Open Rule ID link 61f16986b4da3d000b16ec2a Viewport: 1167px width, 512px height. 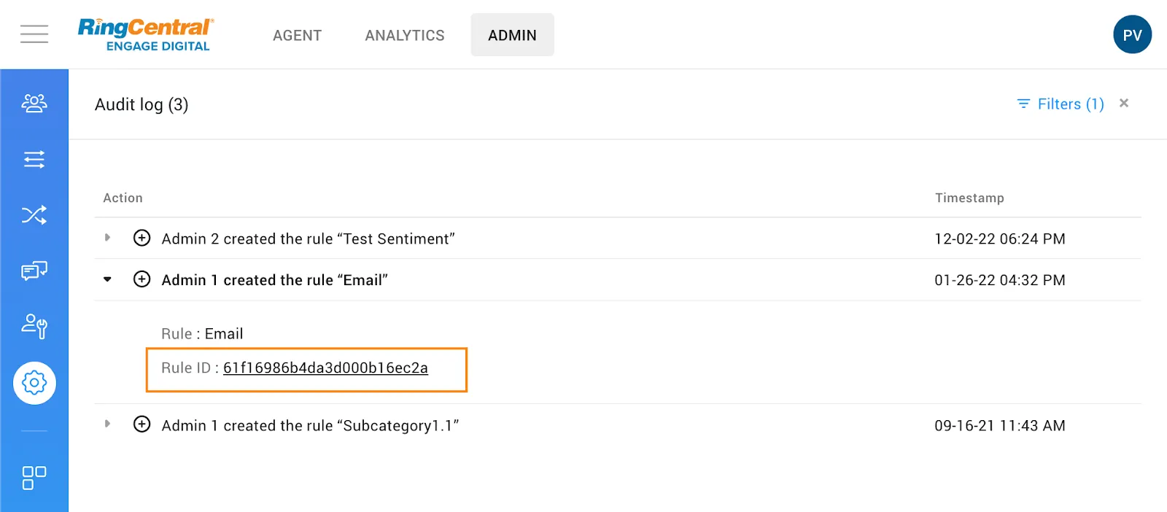click(325, 368)
